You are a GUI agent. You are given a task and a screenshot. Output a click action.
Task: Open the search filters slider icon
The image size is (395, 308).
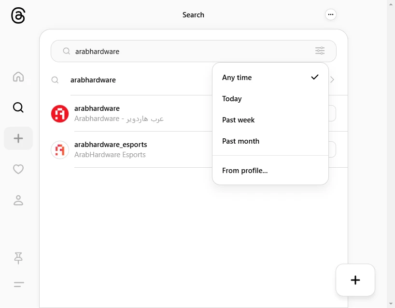(x=320, y=51)
